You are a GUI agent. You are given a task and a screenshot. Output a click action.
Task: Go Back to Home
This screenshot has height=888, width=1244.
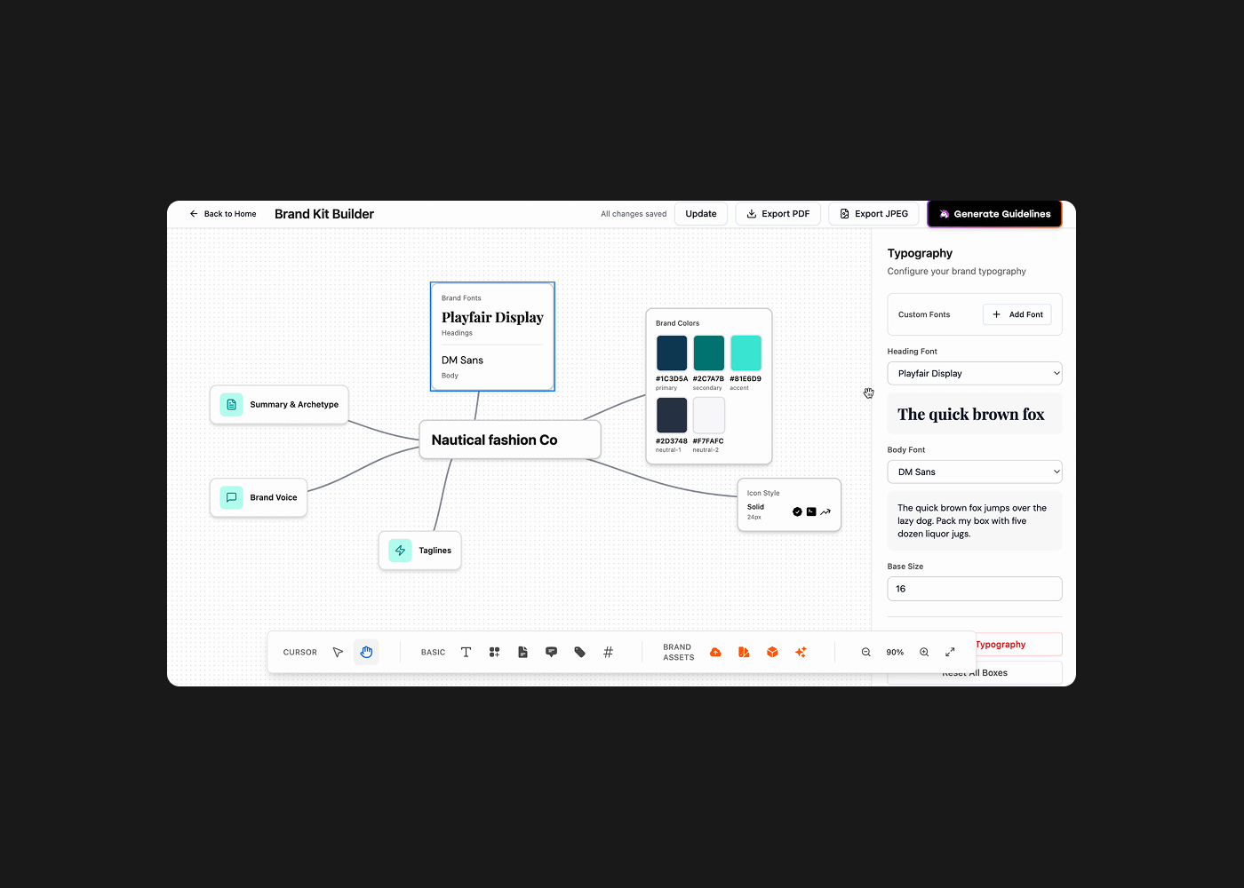(x=222, y=213)
